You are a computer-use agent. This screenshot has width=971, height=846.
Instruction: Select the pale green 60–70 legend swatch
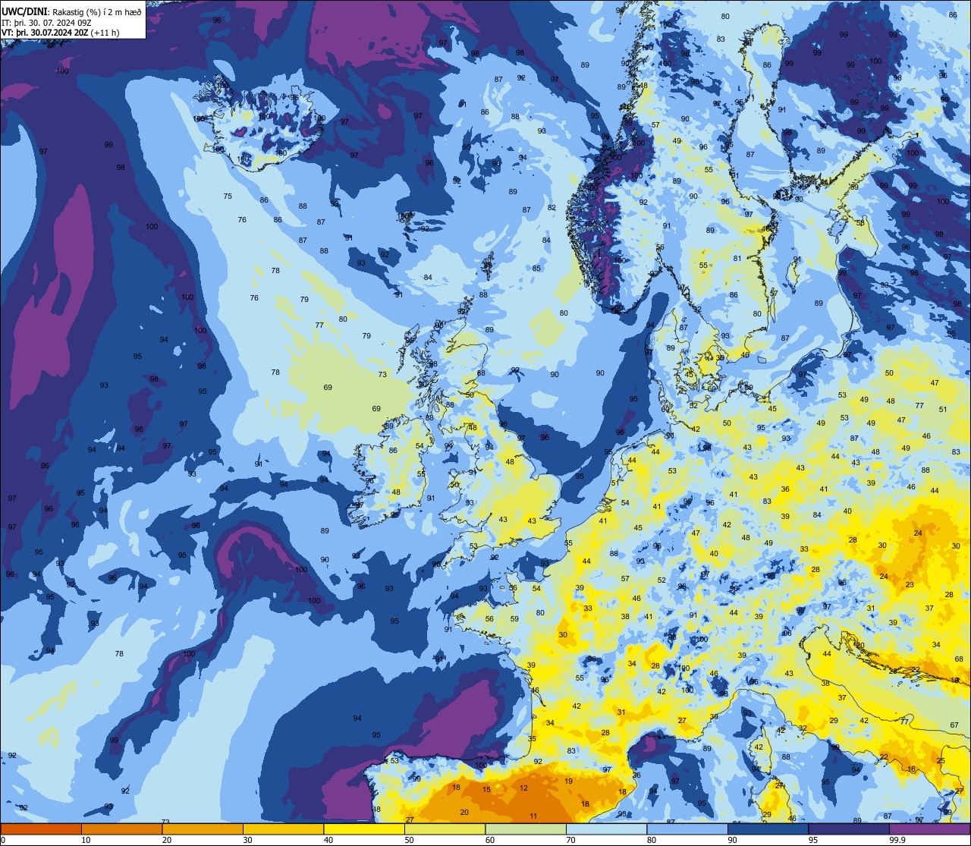(526, 829)
